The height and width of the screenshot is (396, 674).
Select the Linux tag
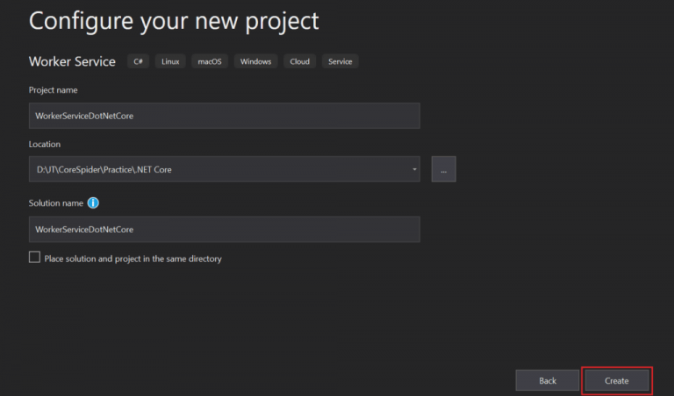tap(170, 61)
